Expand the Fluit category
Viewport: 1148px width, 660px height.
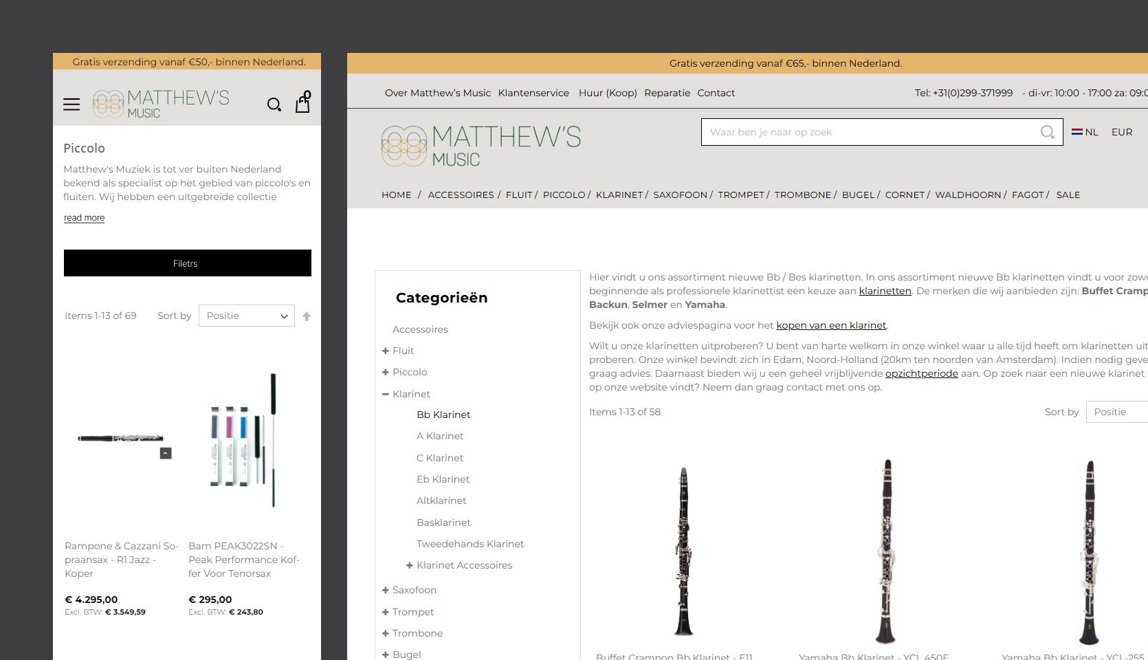(386, 351)
